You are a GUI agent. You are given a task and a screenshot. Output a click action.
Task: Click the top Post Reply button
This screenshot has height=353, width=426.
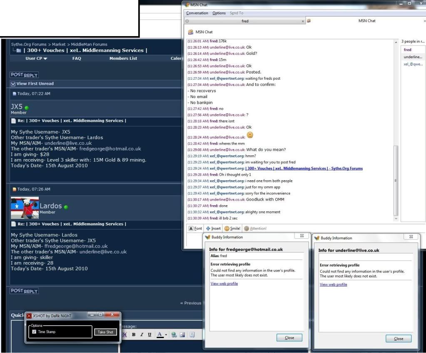point(24,75)
